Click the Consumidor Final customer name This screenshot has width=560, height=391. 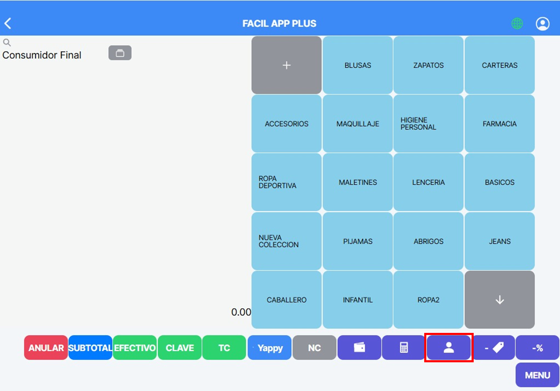pyautogui.click(x=42, y=55)
